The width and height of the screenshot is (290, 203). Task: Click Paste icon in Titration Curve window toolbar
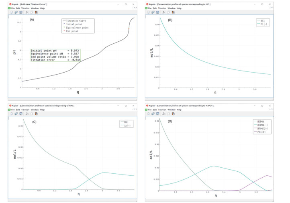(x=36, y=12)
